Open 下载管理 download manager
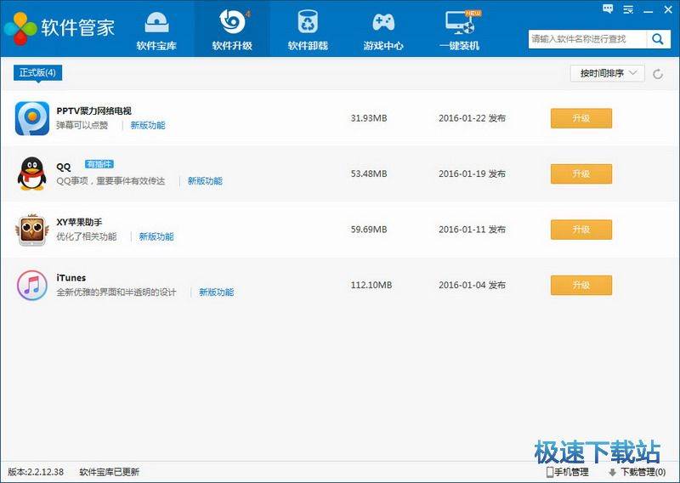 pos(636,472)
